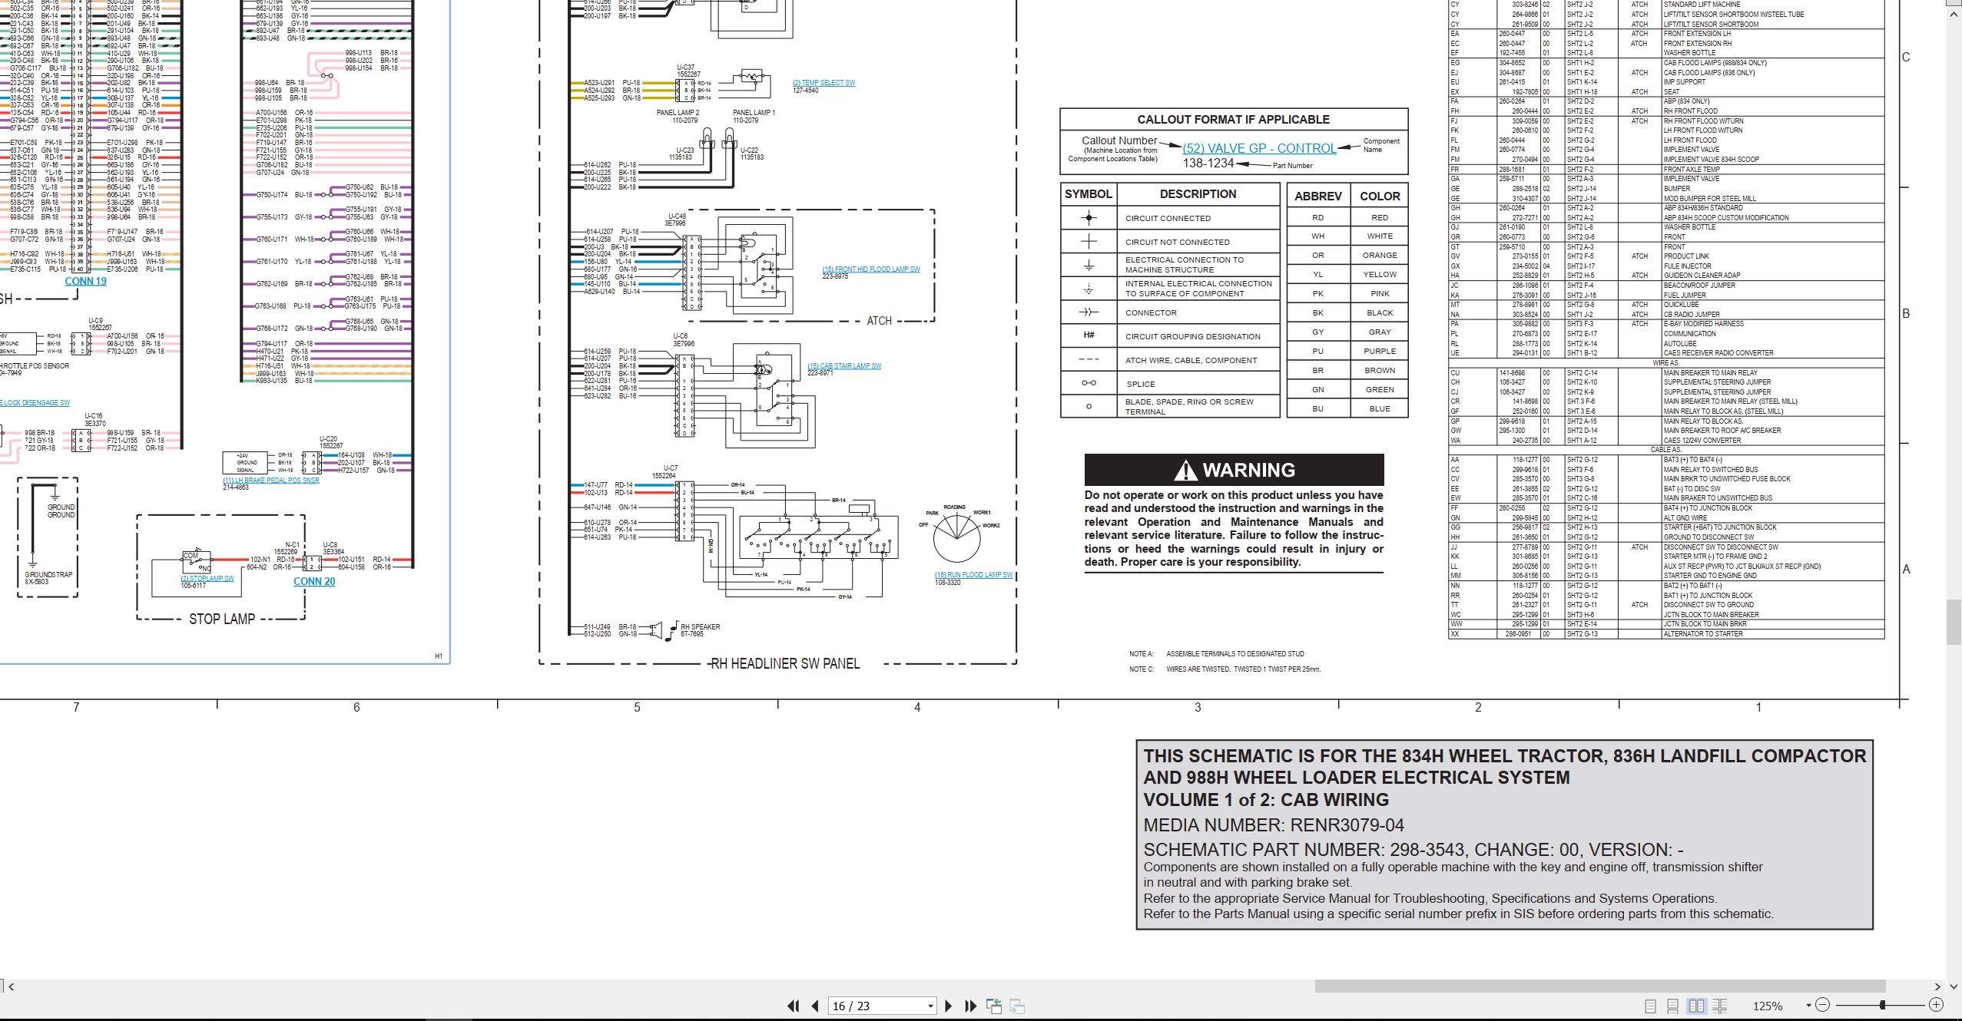Follow the (15) FRONT HID FLOOD LAMP SW link
Viewport: 1962px width, 1021px height.
pyautogui.click(x=871, y=269)
